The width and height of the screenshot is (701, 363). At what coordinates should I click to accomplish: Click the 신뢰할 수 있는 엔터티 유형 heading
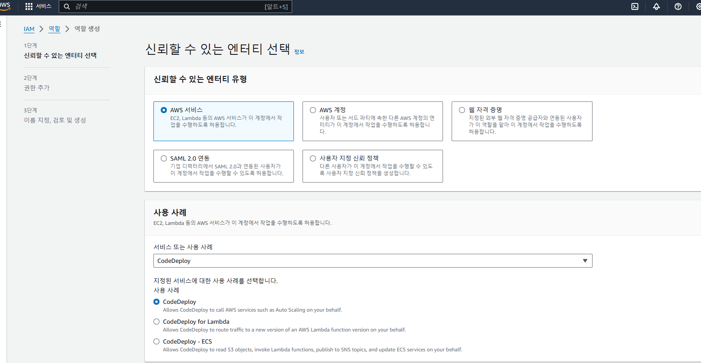[200, 79]
